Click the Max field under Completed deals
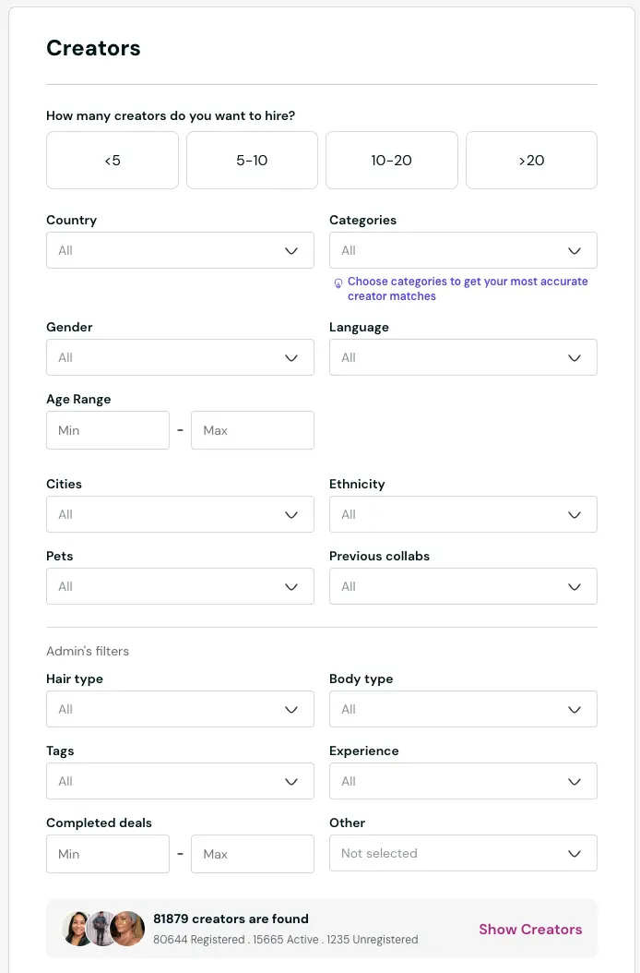The height and width of the screenshot is (973, 640). (x=252, y=854)
